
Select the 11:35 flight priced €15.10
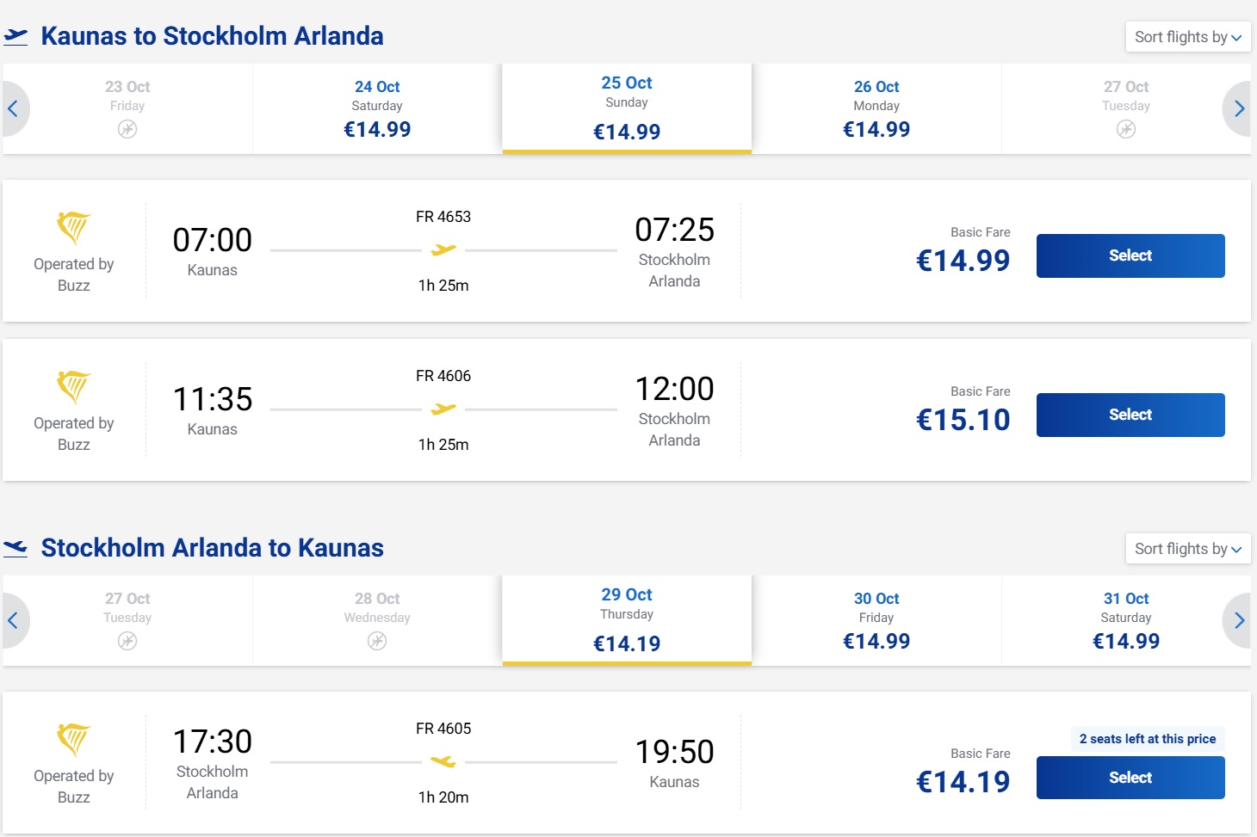[x=1130, y=415]
